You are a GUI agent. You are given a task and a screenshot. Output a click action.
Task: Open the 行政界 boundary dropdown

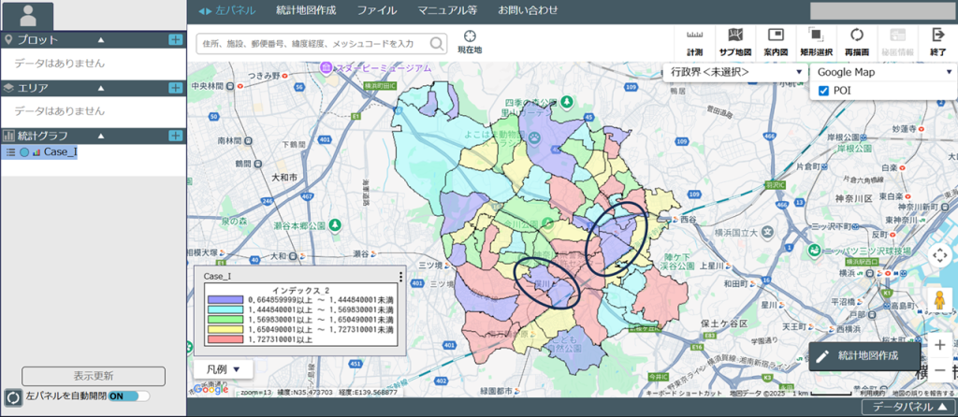click(x=734, y=72)
